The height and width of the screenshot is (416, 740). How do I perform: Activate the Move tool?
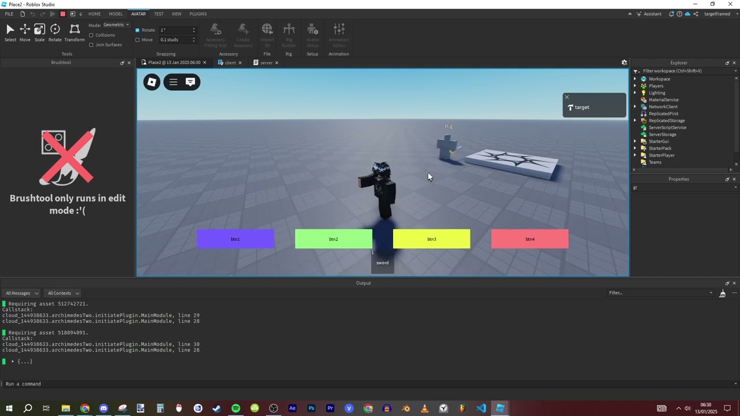coord(25,33)
